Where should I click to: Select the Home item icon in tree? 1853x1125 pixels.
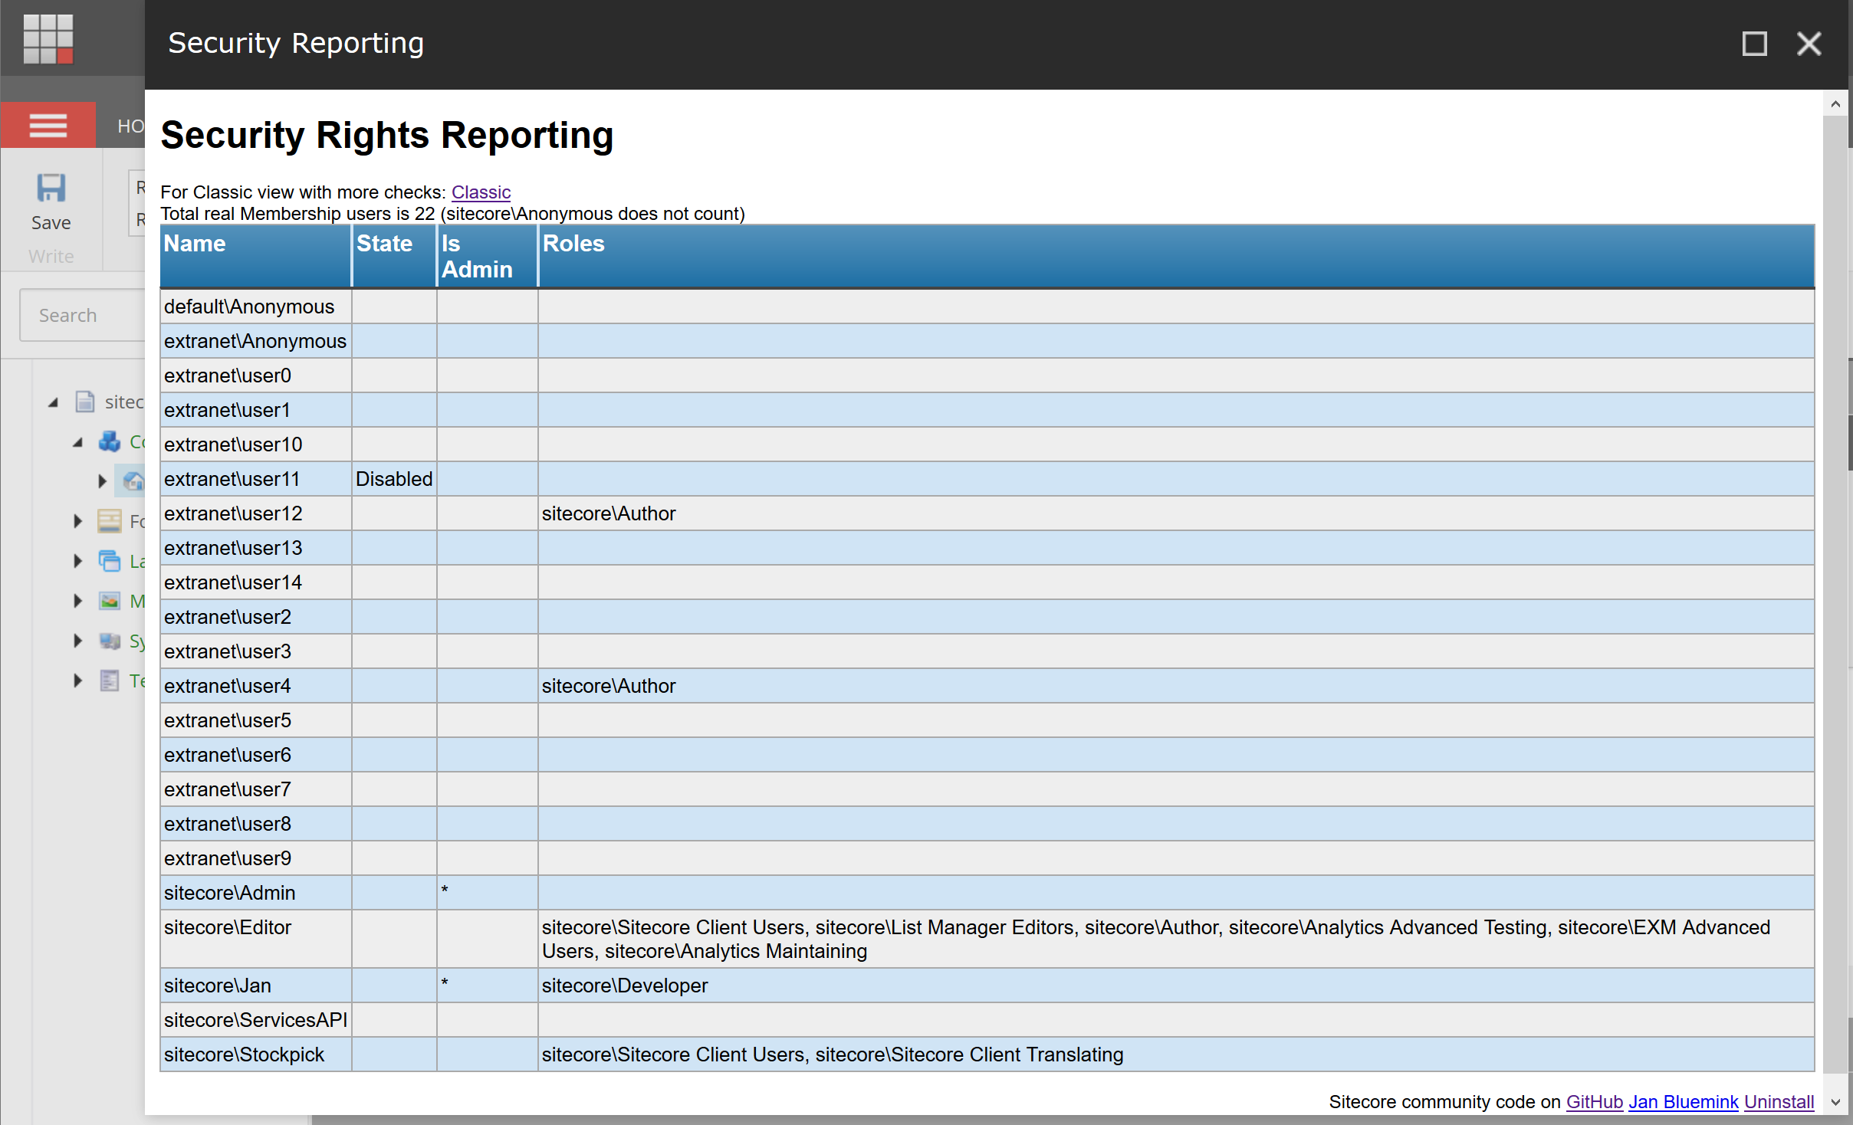click(x=133, y=481)
